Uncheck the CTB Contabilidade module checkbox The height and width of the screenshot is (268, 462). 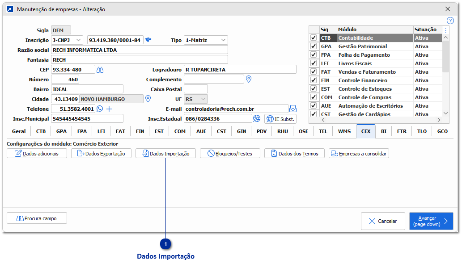coord(314,38)
